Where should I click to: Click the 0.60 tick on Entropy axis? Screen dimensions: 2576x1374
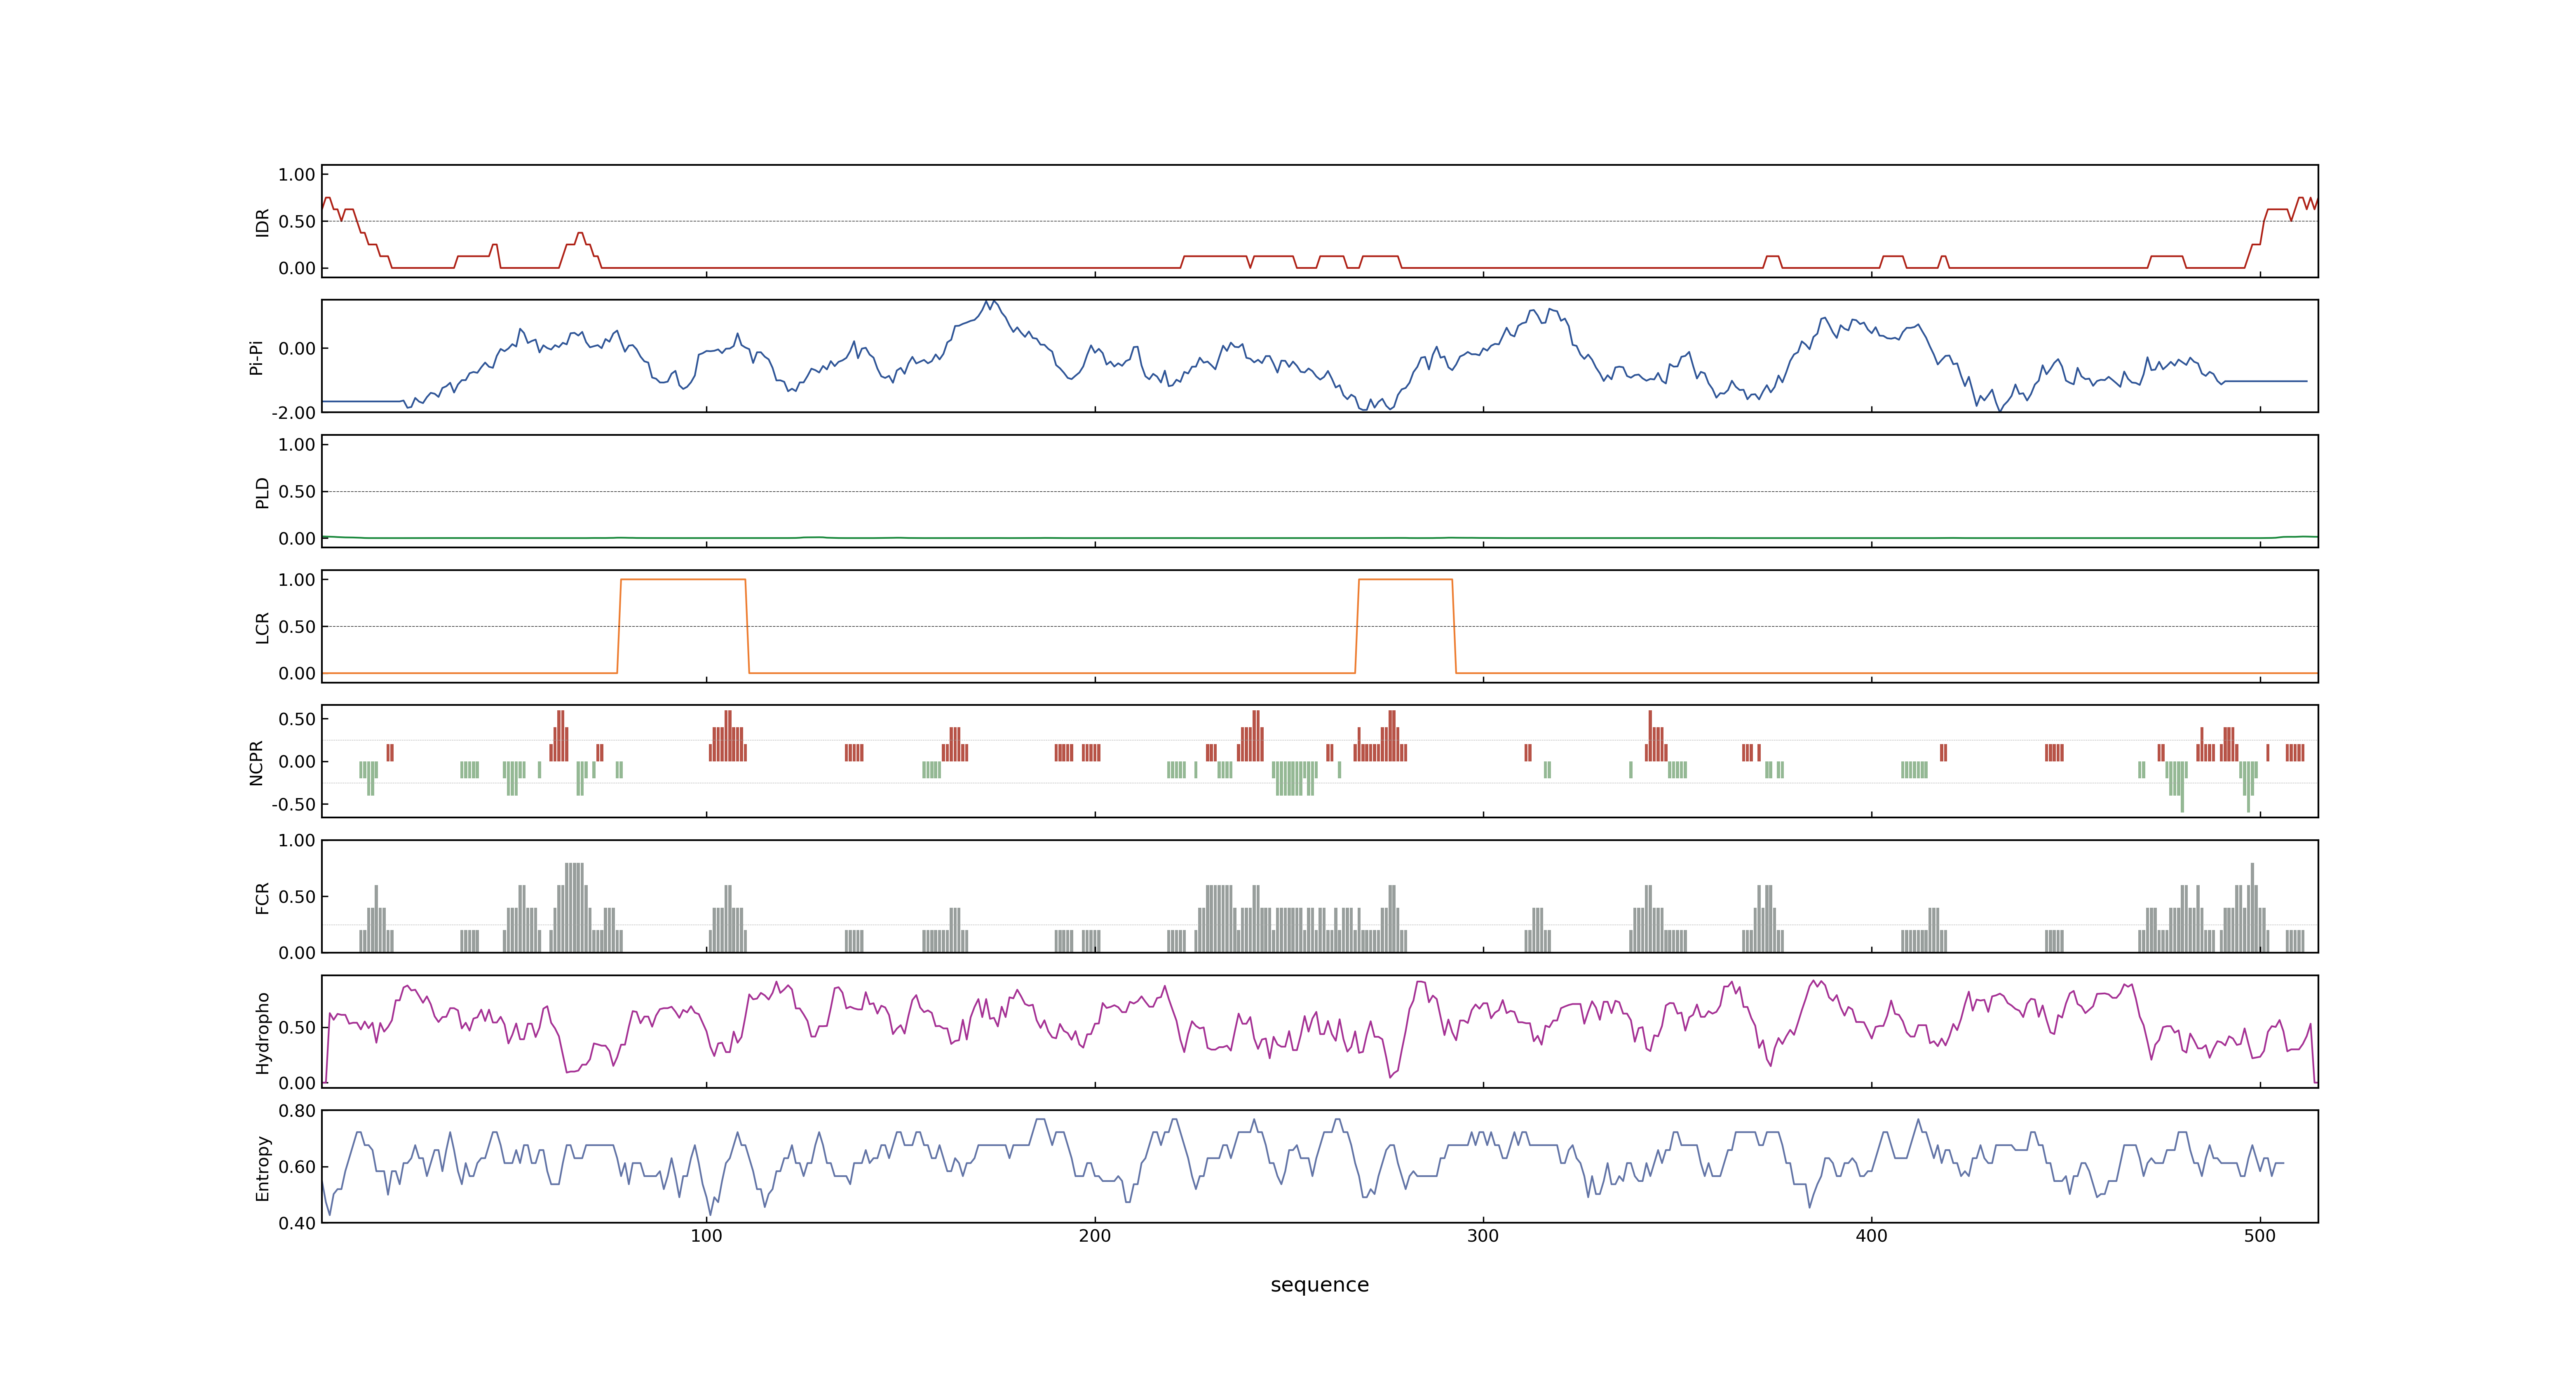tap(297, 1167)
